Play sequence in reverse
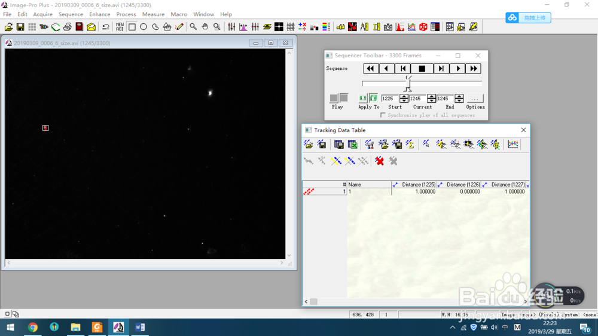Screen dimensions: 598x336 click(386, 69)
